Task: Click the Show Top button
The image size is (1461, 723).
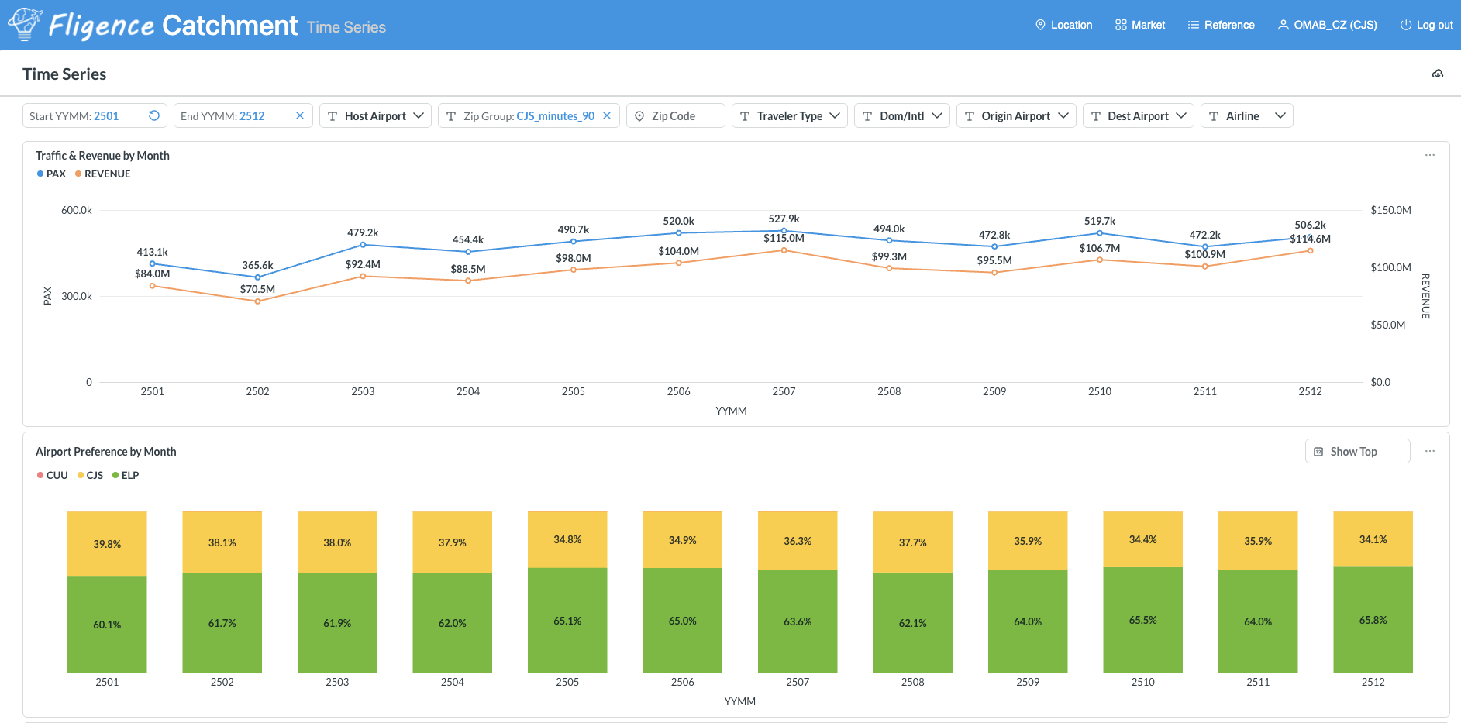Action: click(1357, 451)
